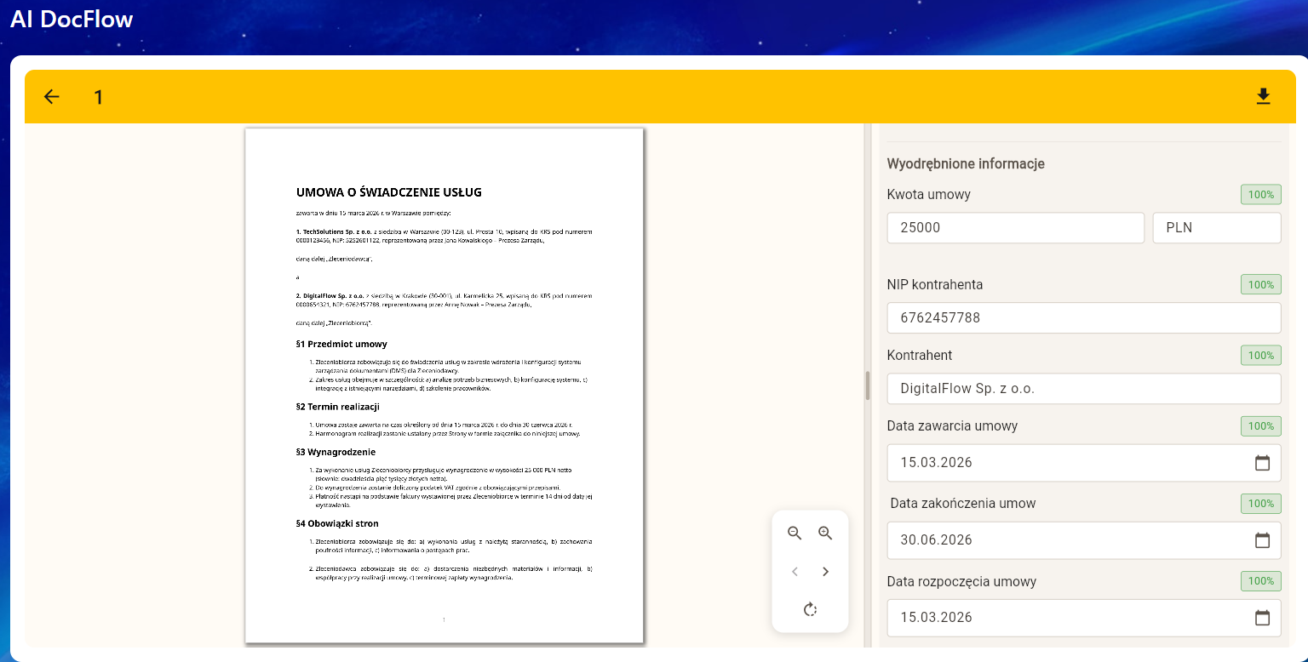The height and width of the screenshot is (662, 1308).
Task: Click the 100% confidence badge for NIP kontrahenta
Action: (x=1260, y=284)
